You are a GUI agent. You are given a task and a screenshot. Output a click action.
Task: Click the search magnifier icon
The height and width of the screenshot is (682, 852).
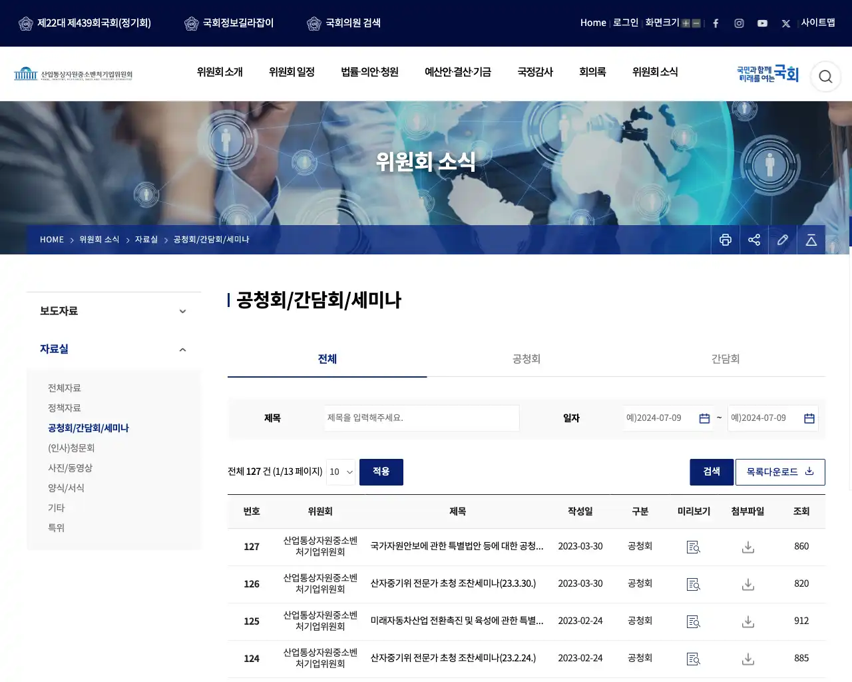(825, 77)
